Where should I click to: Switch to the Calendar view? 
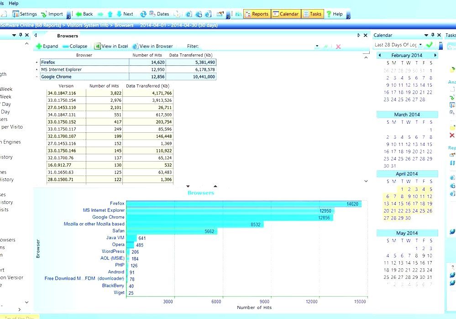click(286, 14)
